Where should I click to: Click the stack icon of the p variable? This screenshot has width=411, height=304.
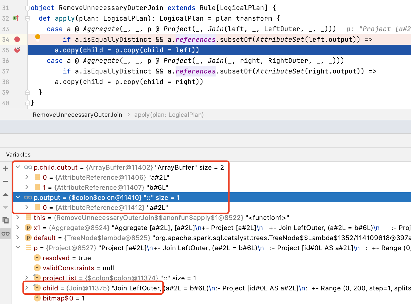tap(28, 248)
